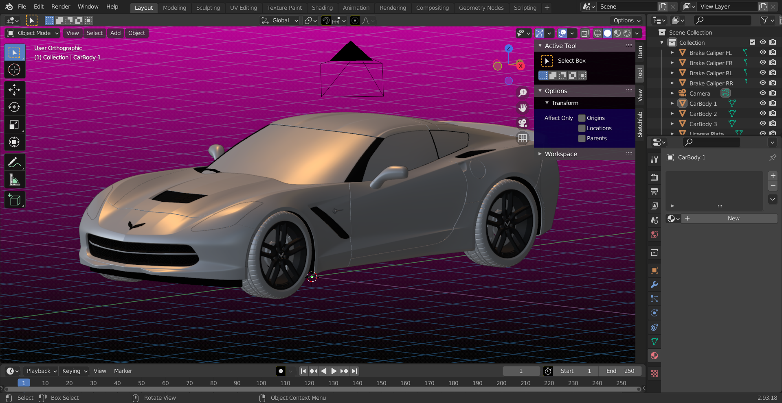Expand Workspace panel
The height and width of the screenshot is (403, 782).
540,154
